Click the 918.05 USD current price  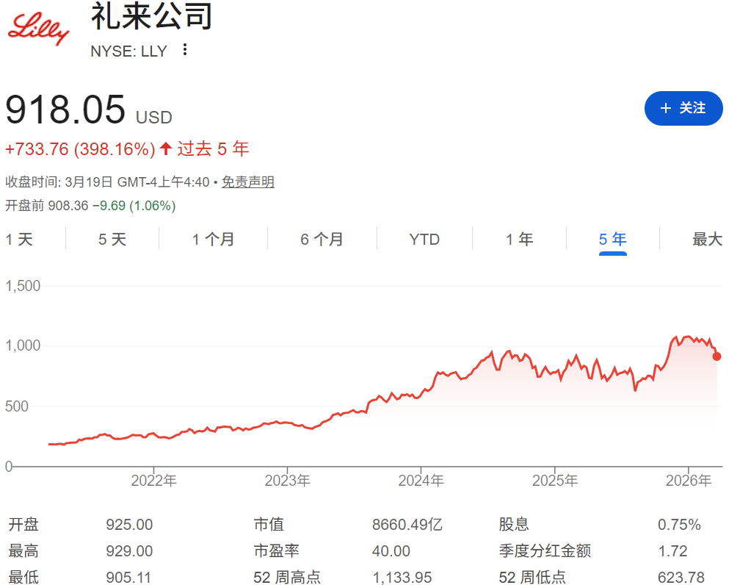[88, 112]
